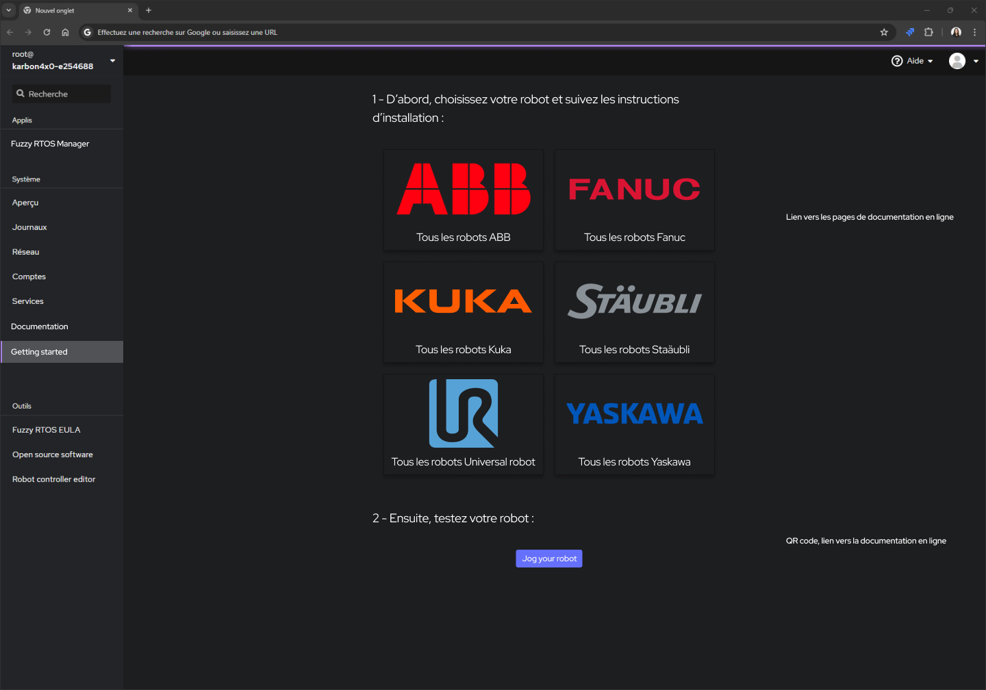Switch to the Nouvel onglet tab
986x690 pixels.
79,10
